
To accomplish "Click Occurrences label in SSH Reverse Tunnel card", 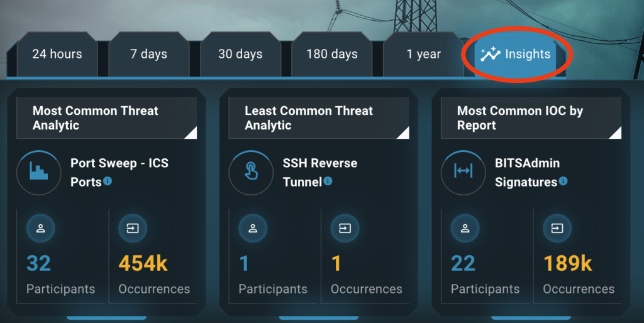I will (367, 289).
